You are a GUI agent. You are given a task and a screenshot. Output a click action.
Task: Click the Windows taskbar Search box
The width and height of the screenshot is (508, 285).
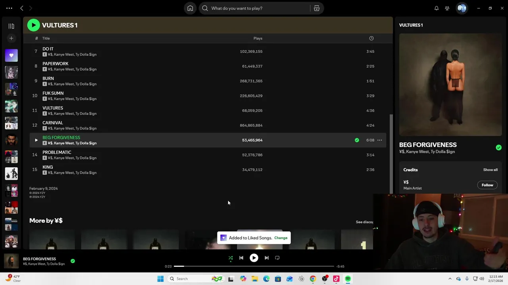click(x=195, y=279)
